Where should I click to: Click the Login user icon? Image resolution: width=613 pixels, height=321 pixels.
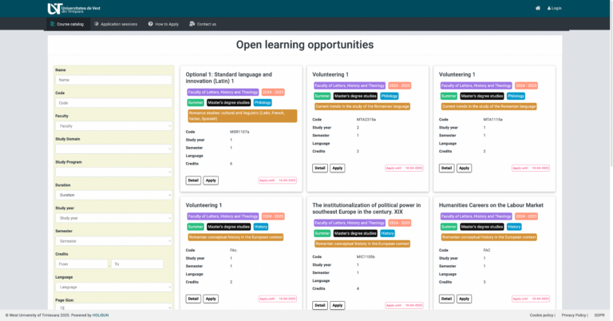(x=548, y=8)
